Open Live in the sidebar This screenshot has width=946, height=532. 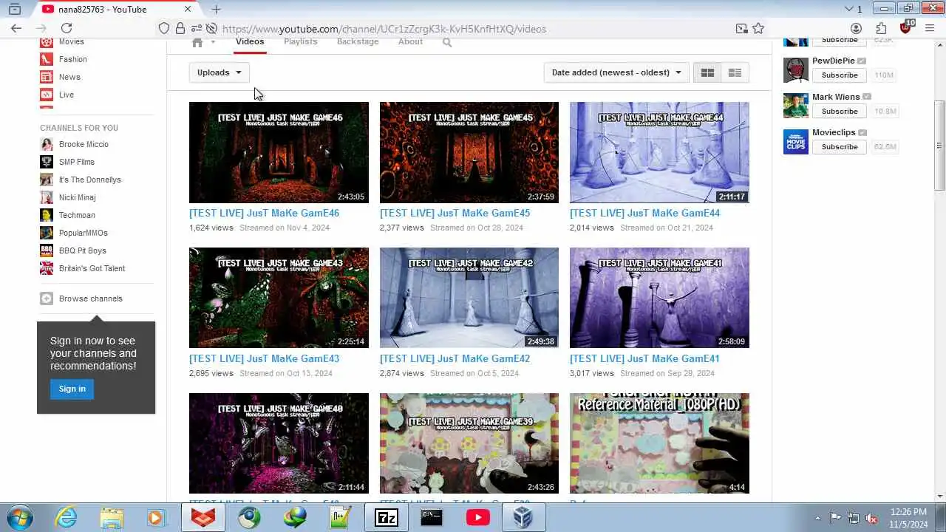tap(67, 95)
